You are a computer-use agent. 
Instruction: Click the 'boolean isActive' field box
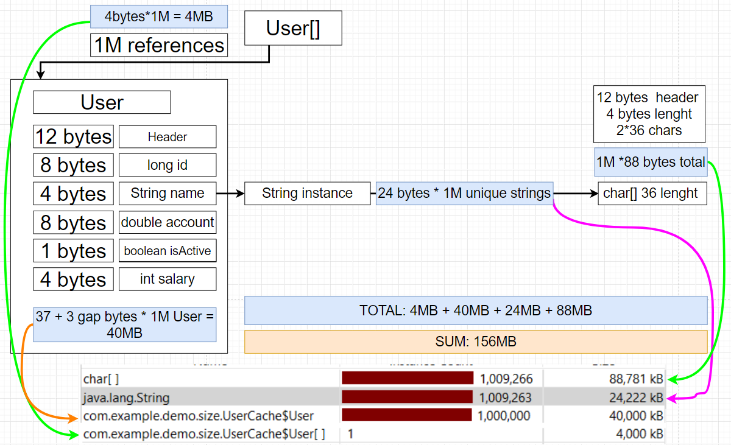coord(168,251)
